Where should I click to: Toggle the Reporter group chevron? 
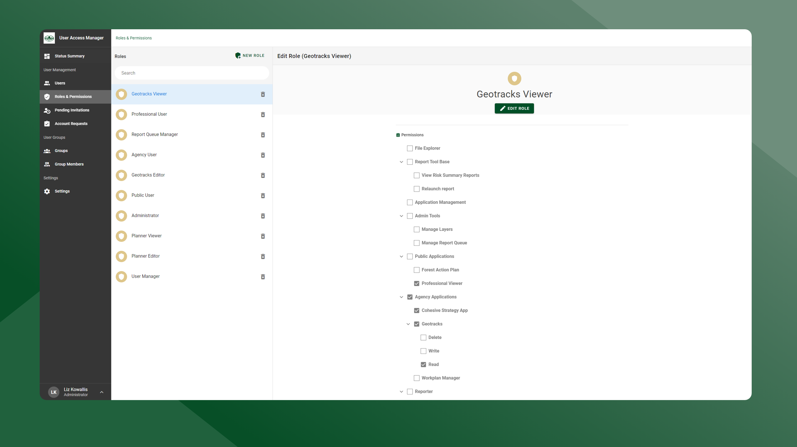401,392
